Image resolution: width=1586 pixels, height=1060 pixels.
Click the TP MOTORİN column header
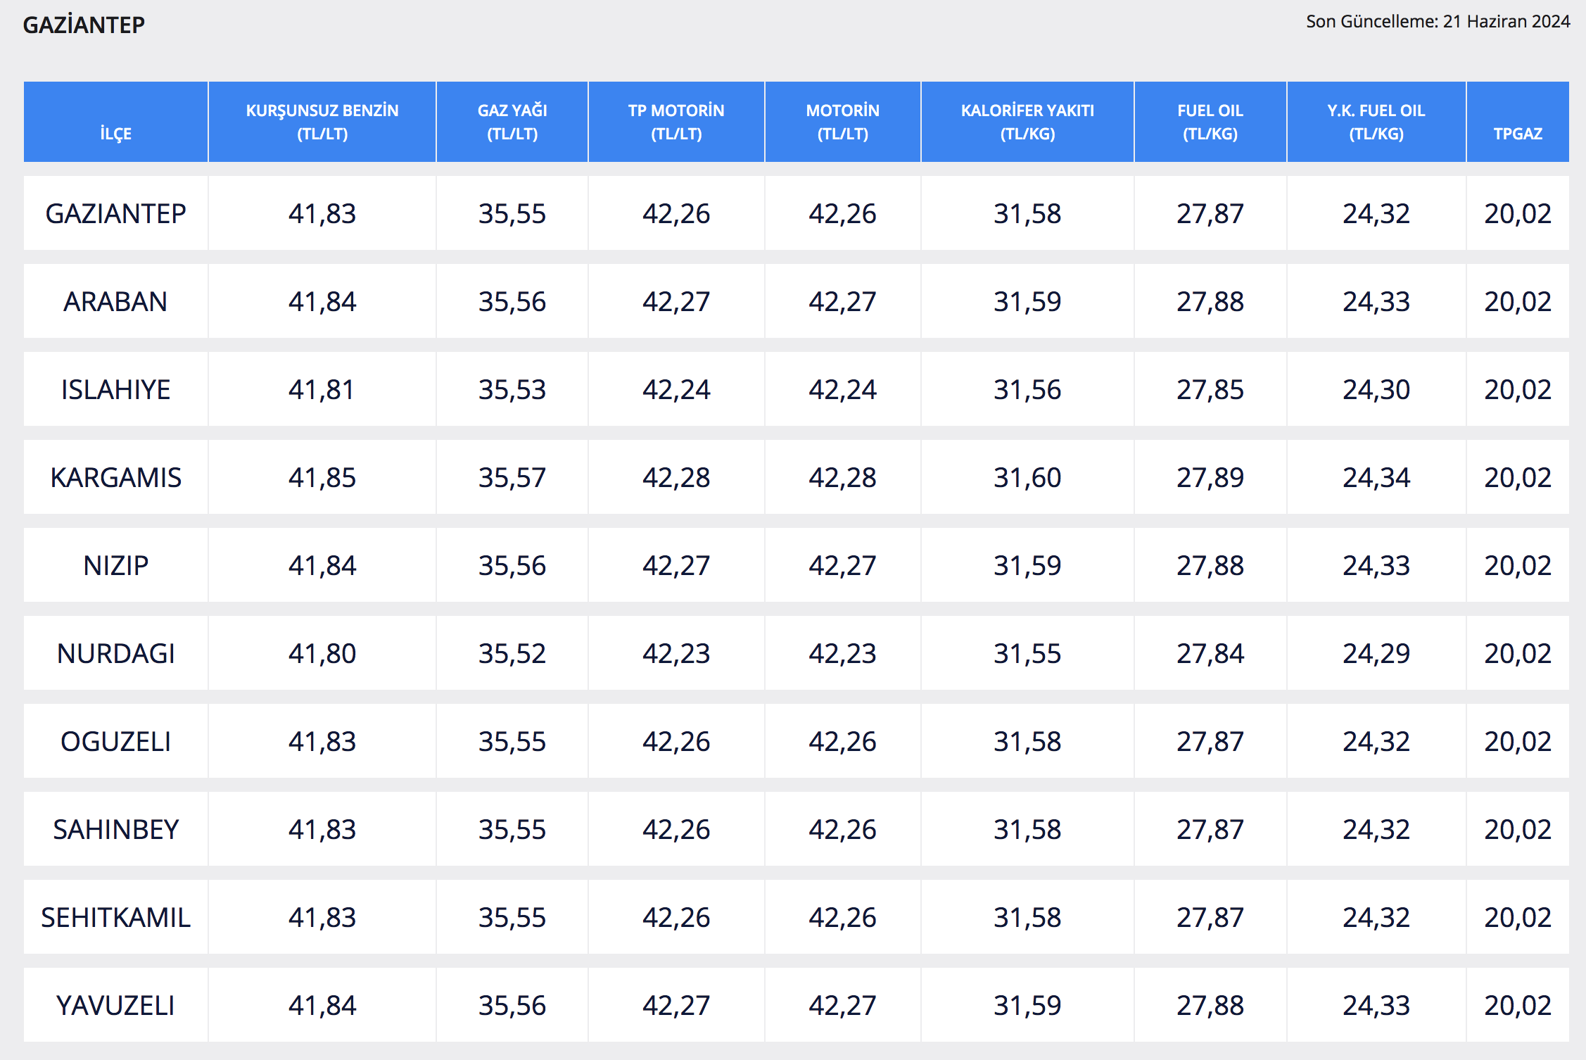click(x=676, y=122)
